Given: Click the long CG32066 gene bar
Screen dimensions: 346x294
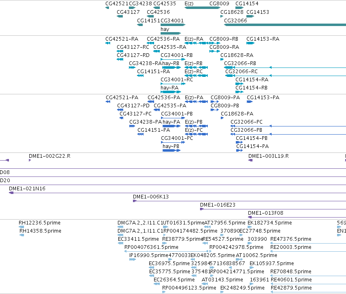Looking at the screenshot, I should [x=285, y=25].
